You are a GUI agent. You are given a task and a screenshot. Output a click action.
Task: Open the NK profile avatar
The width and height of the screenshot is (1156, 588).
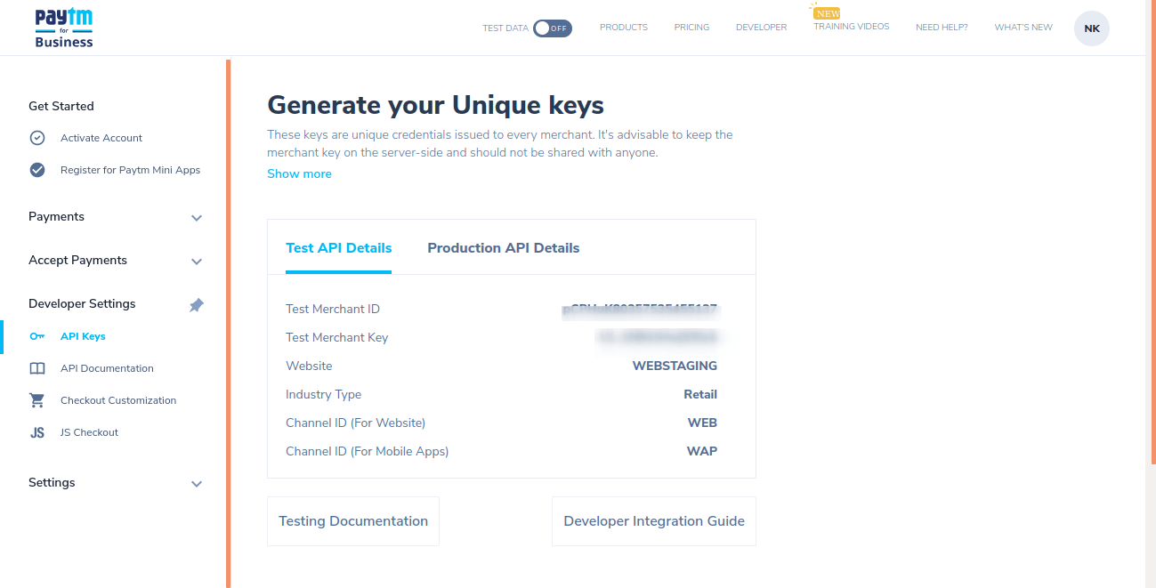[x=1092, y=28]
